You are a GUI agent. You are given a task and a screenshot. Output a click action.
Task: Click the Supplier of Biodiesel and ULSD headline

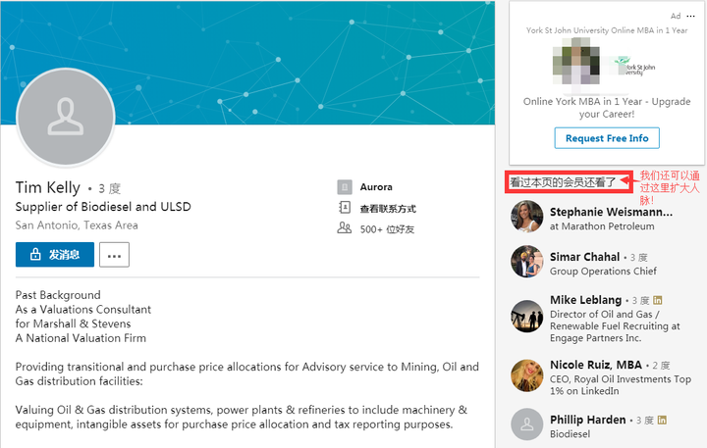[x=103, y=207]
